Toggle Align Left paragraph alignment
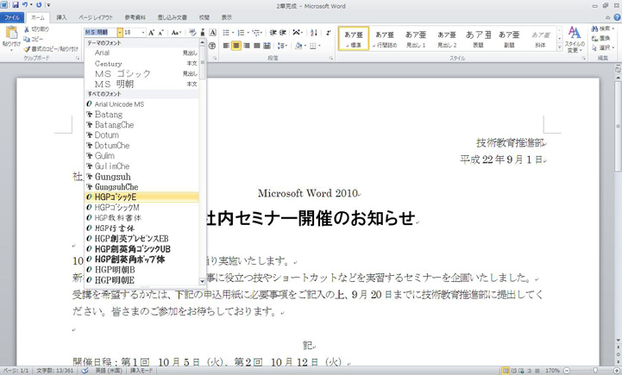The image size is (622, 375). coord(226,46)
